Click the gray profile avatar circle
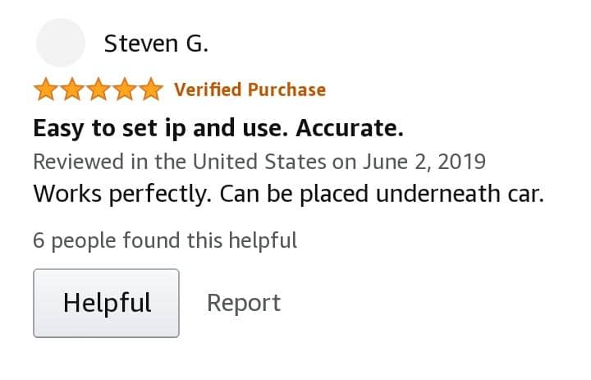 [60, 43]
